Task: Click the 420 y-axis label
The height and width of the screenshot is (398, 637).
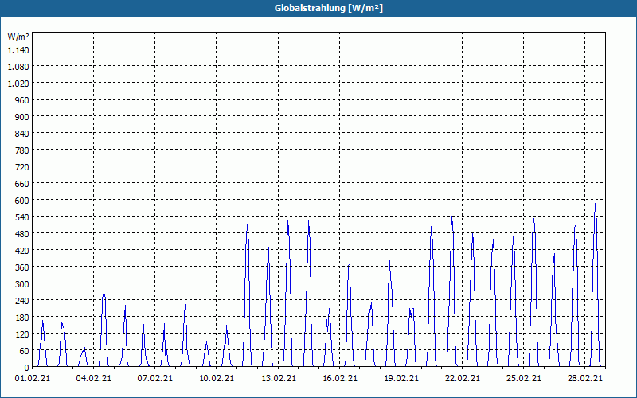Action: tap(22, 251)
